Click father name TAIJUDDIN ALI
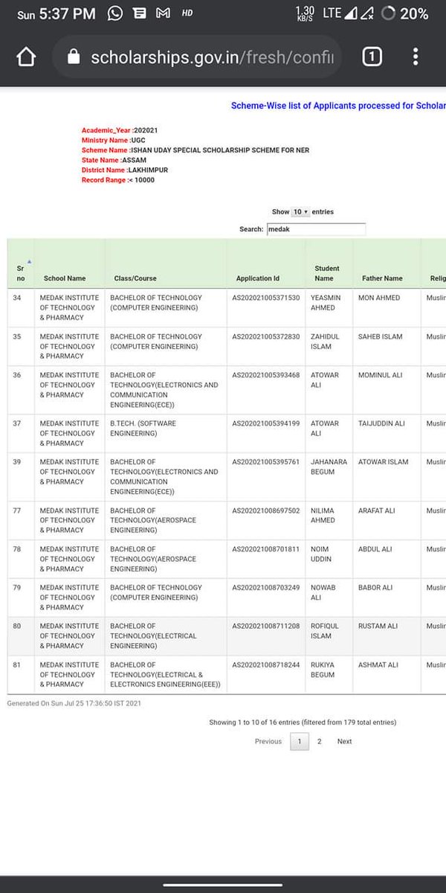Viewport: 446px width, 893px height. (381, 423)
